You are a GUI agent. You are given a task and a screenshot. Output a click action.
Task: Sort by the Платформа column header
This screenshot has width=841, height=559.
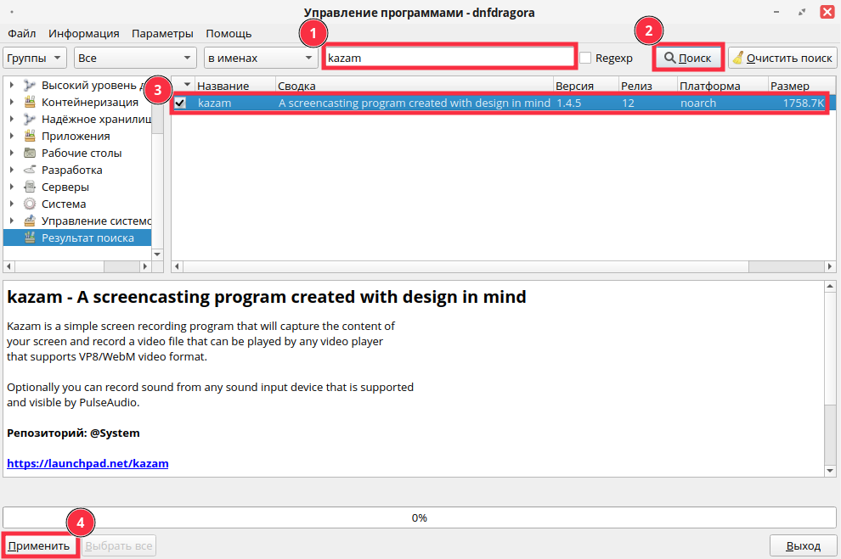pos(722,85)
